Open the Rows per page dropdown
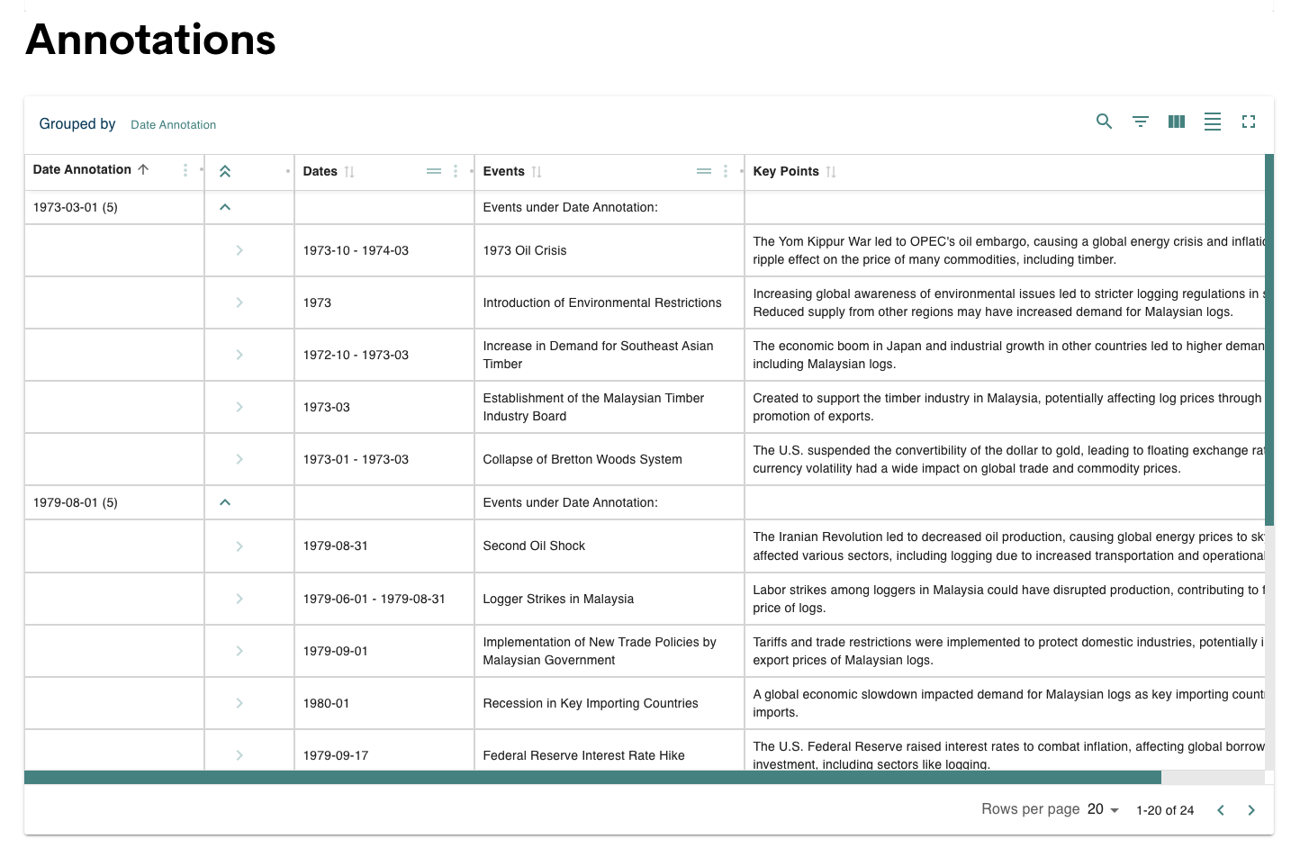 click(1103, 809)
